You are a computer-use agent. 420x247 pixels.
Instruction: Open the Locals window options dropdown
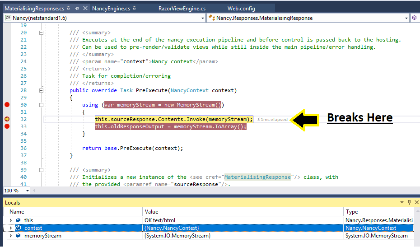[x=402, y=203]
